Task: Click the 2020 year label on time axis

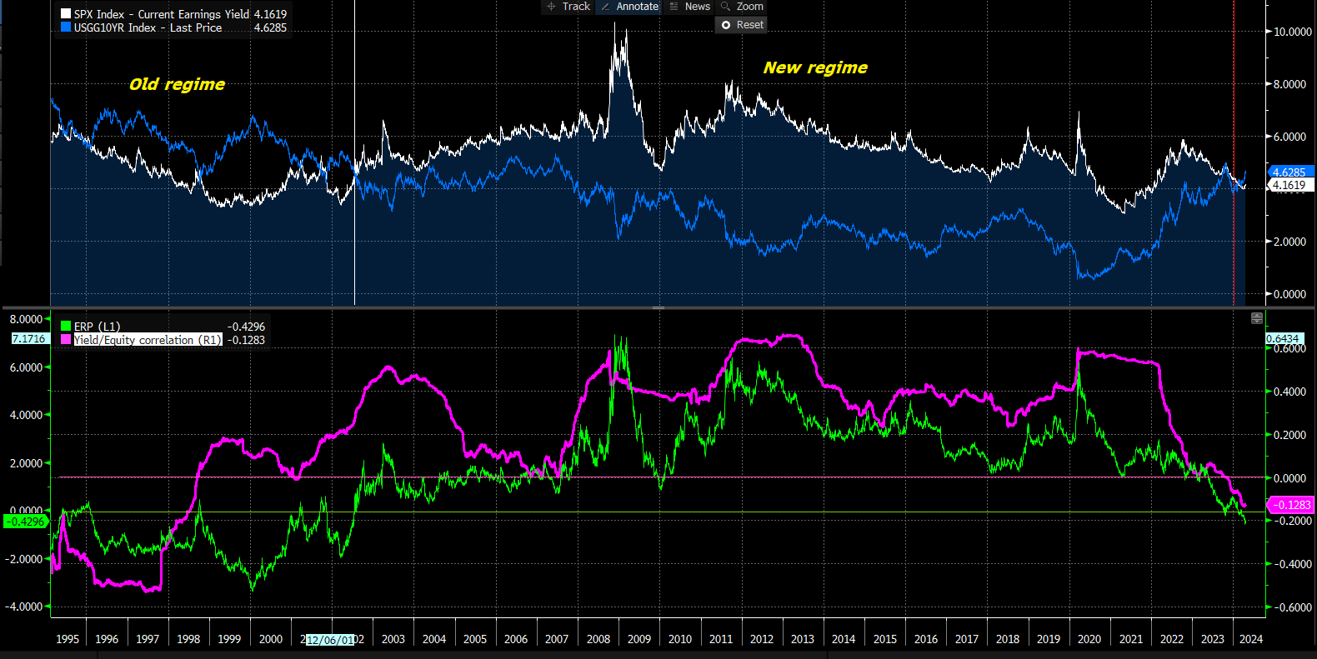Action: [x=1089, y=639]
